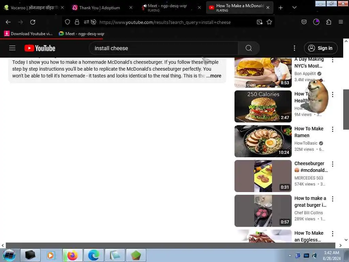
Task: Open the Chef Bill Collins channel link
Action: (x=308, y=213)
